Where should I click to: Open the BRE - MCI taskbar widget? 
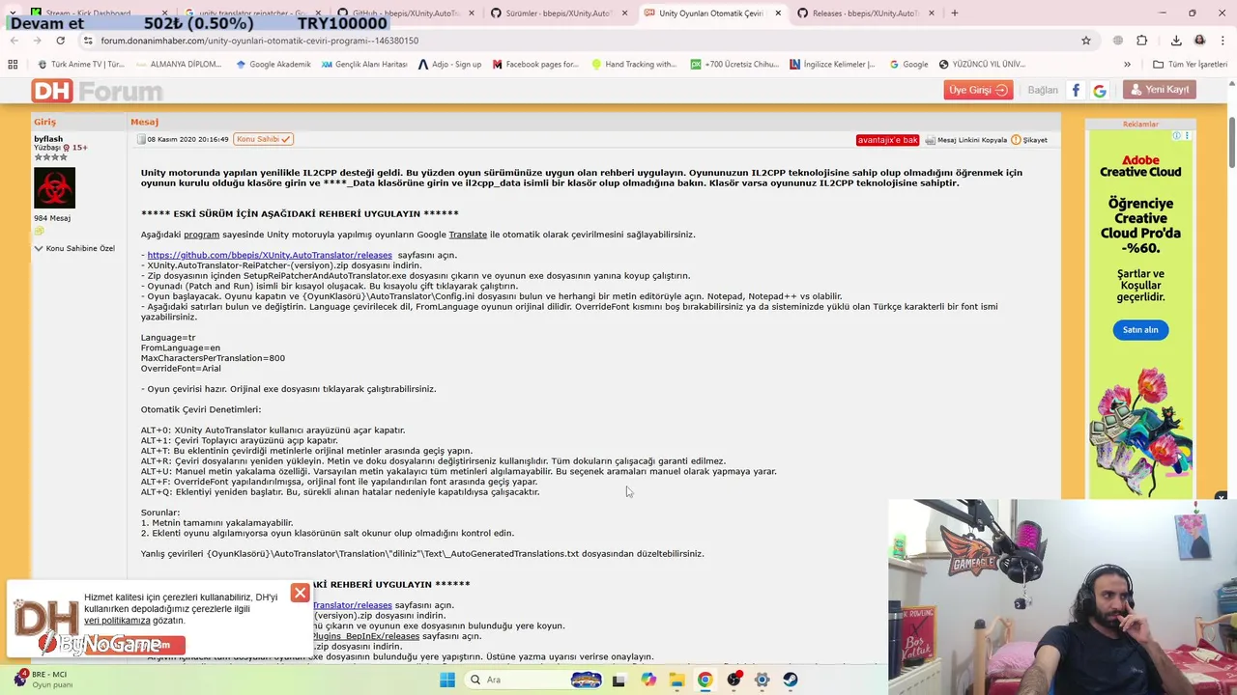pos(43,680)
